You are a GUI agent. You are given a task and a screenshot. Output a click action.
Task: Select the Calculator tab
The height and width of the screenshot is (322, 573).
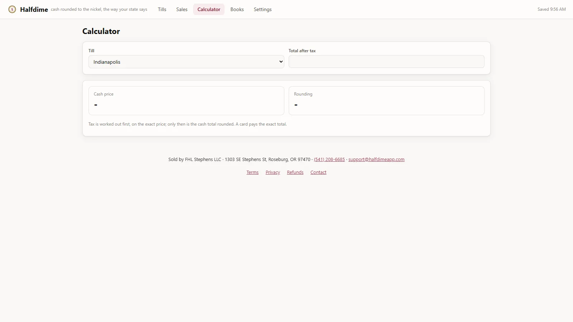(209, 9)
